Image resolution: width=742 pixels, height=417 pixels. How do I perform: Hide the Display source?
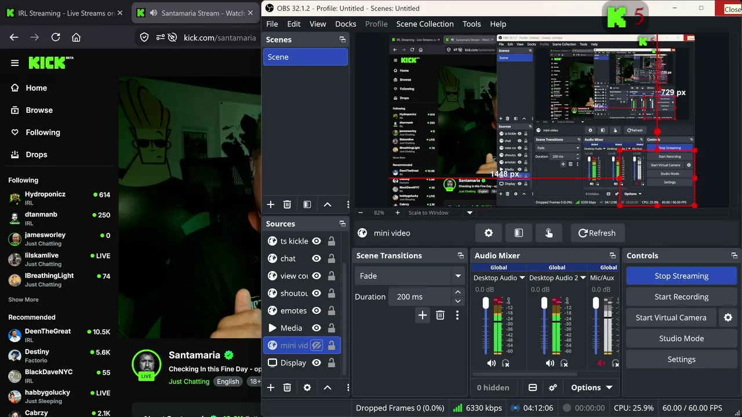tap(317, 363)
